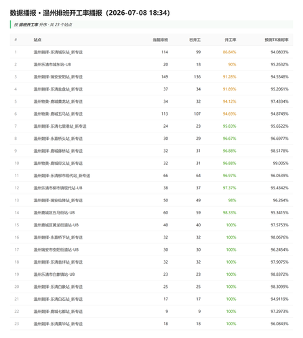Select station 温州乐清市城东站-UB in row 2

click(52, 65)
